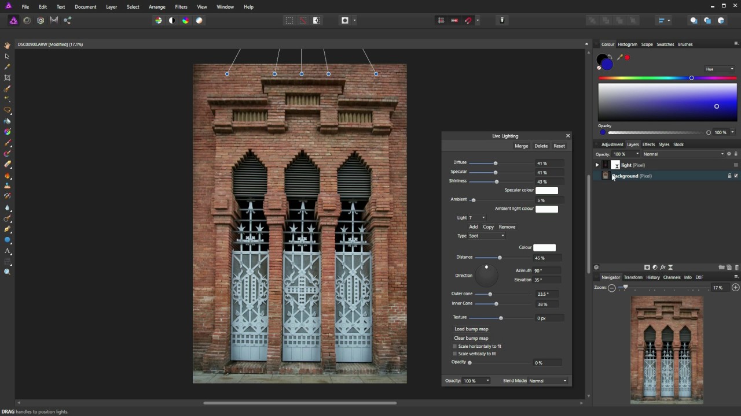This screenshot has width=741, height=416.
Task: Toggle lock on Background layer
Action: pos(729,176)
